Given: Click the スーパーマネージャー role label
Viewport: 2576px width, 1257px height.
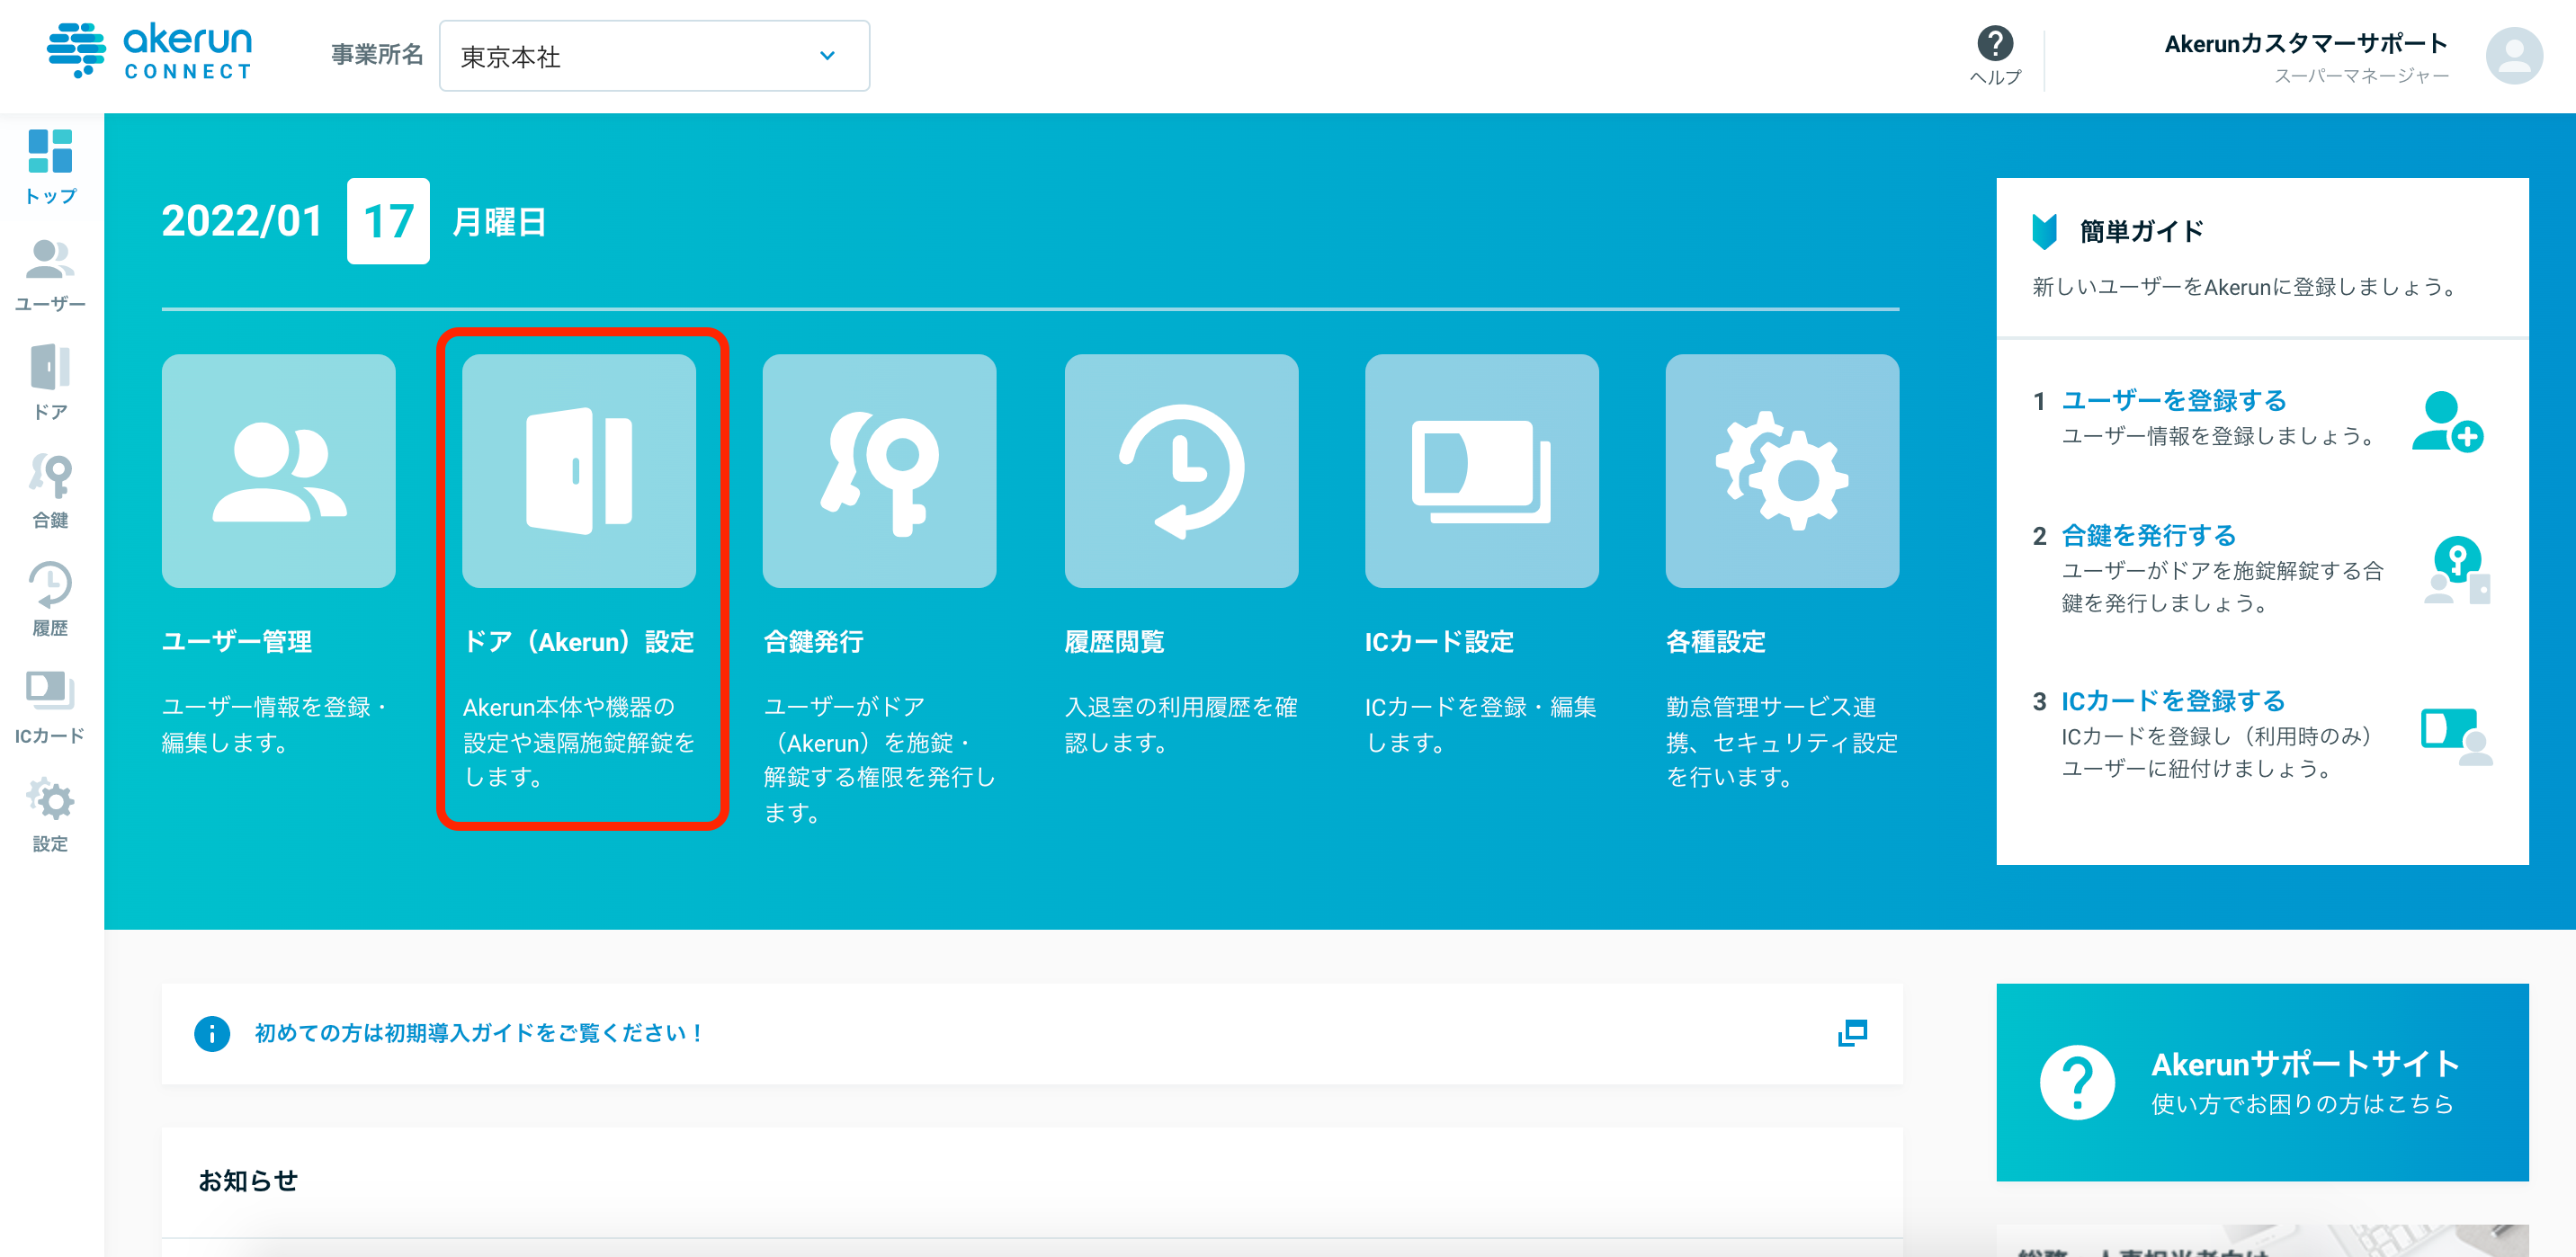Looking at the screenshot, I should (x=2361, y=76).
